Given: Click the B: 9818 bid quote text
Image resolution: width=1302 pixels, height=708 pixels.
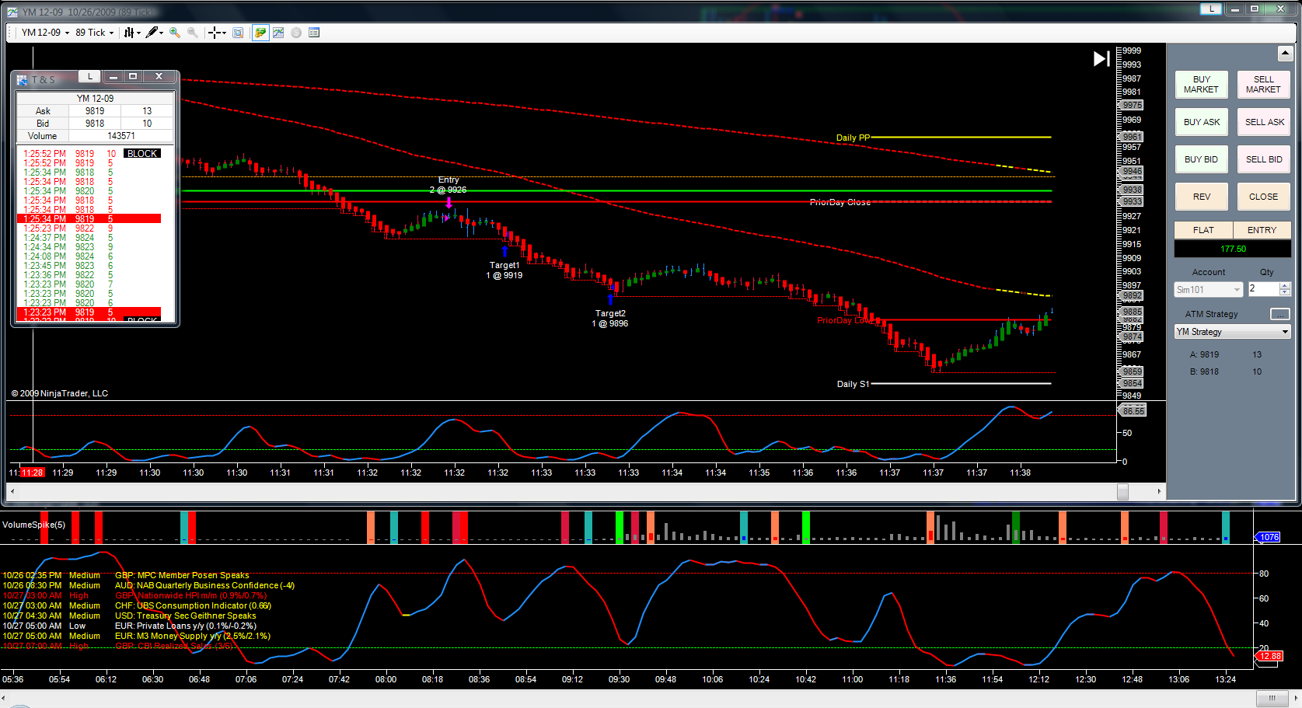Looking at the screenshot, I should point(1204,371).
